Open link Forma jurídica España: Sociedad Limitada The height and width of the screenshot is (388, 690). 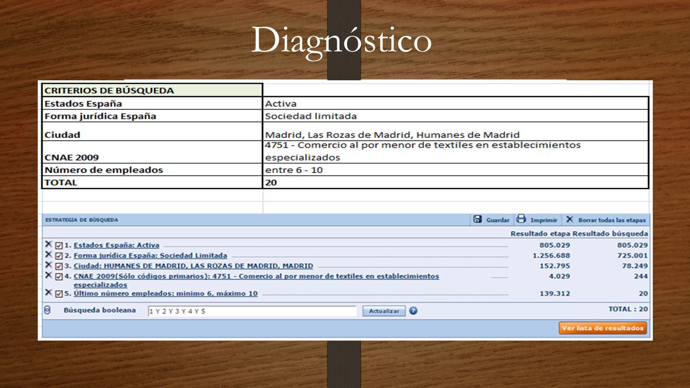pyautogui.click(x=150, y=255)
